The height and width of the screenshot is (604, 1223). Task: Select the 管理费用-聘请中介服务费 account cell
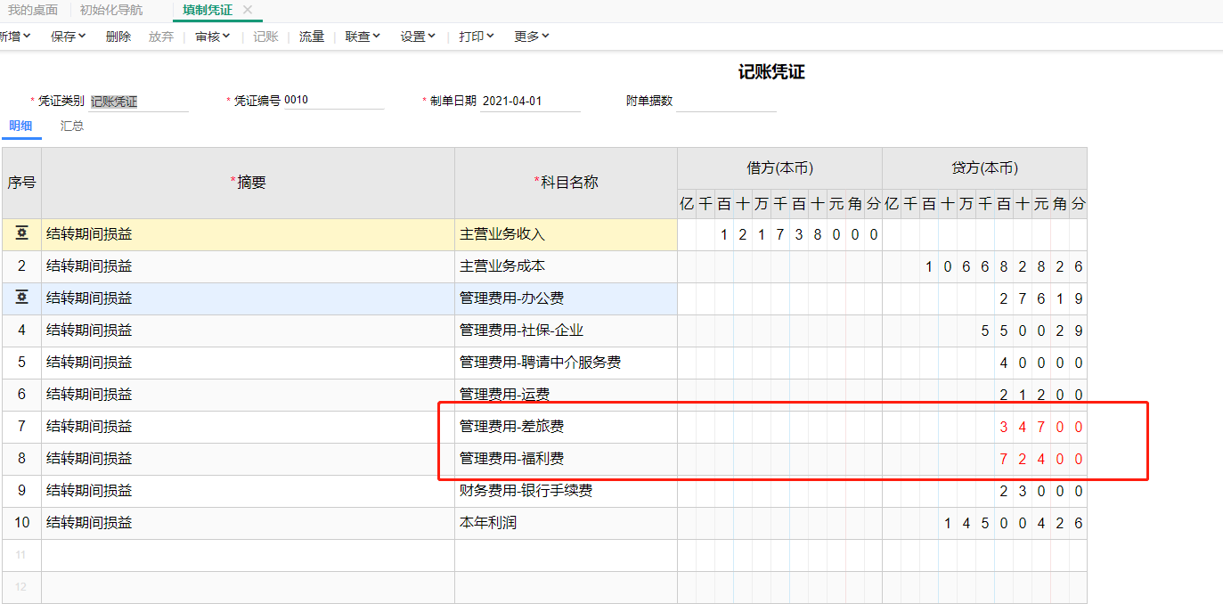pos(567,363)
